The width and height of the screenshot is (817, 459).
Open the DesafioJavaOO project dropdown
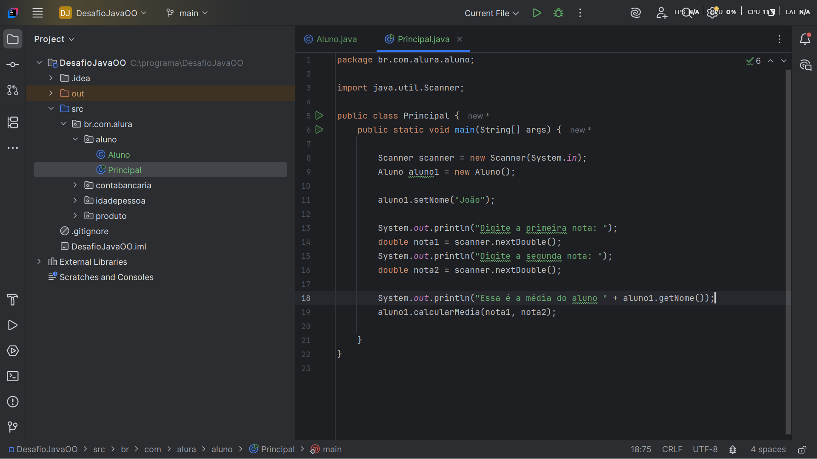point(103,13)
